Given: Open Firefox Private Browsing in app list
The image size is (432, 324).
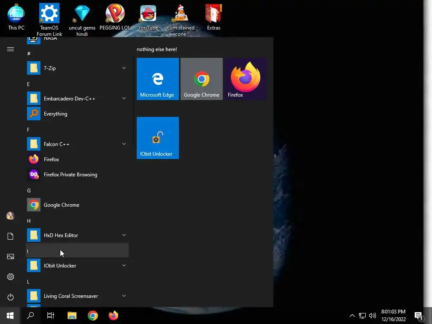Looking at the screenshot, I should click(77, 174).
